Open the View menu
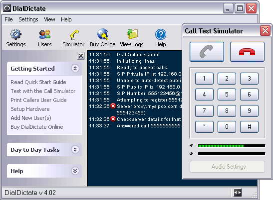273x200 pixels. coord(49,19)
